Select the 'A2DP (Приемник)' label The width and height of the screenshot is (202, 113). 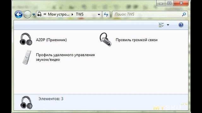click(51, 40)
